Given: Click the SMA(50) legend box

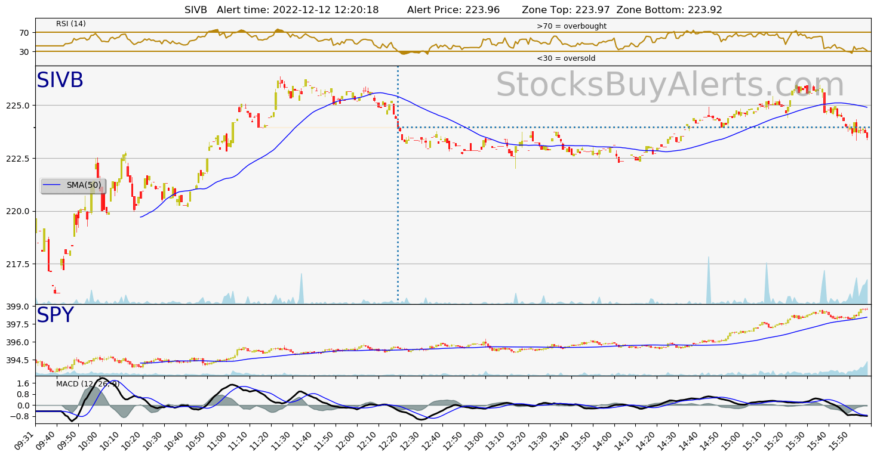Looking at the screenshot, I should click(73, 185).
